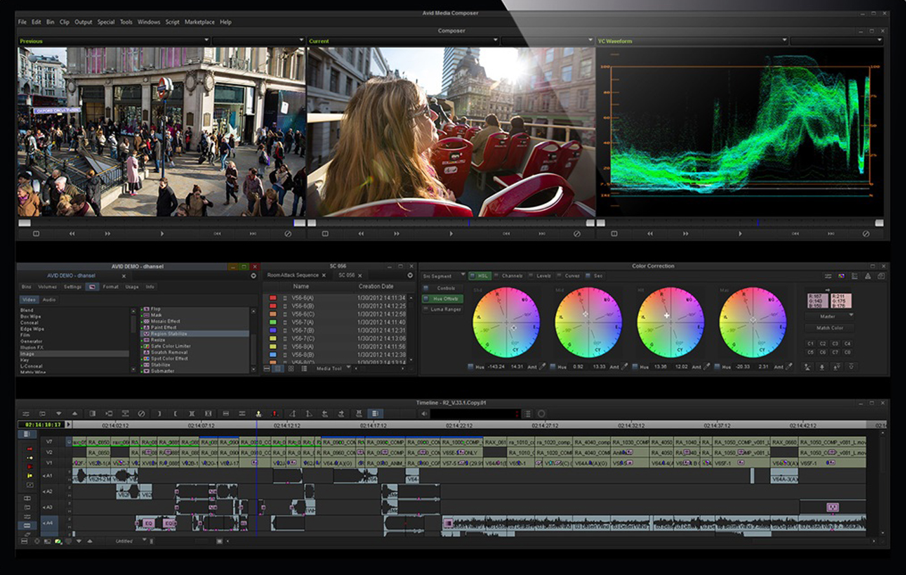Image resolution: width=906 pixels, height=575 pixels.
Task: Open the Marketplace menu
Action: [x=199, y=22]
